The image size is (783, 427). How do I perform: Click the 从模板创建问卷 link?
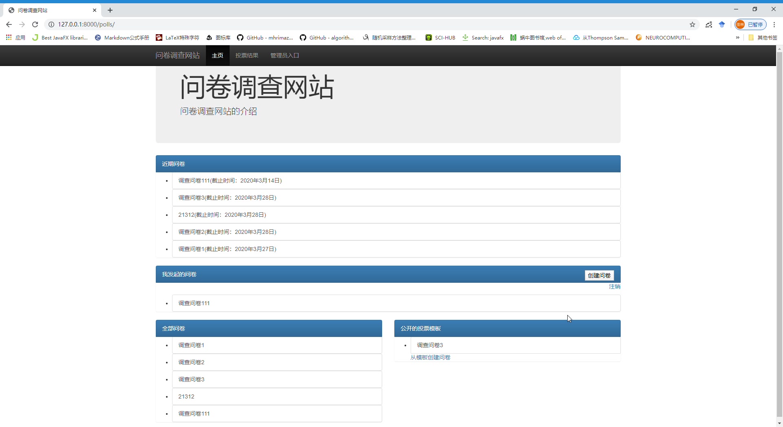[x=430, y=357]
